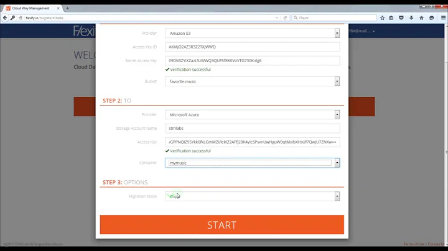Open the user account email menu
Image resolution: width=448 pixels, height=251 pixels.
[x=362, y=31]
